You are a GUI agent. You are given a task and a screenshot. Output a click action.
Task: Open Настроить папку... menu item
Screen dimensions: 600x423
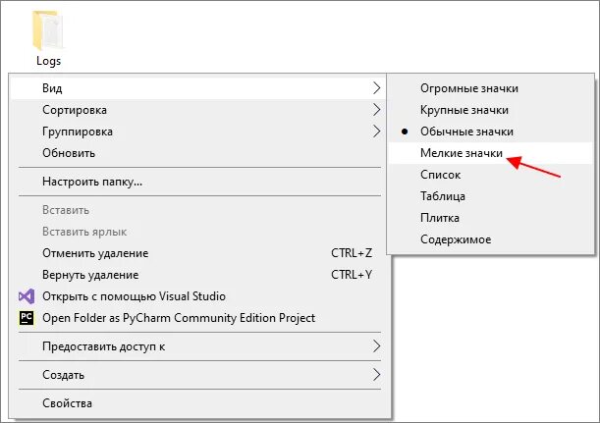[x=92, y=182]
